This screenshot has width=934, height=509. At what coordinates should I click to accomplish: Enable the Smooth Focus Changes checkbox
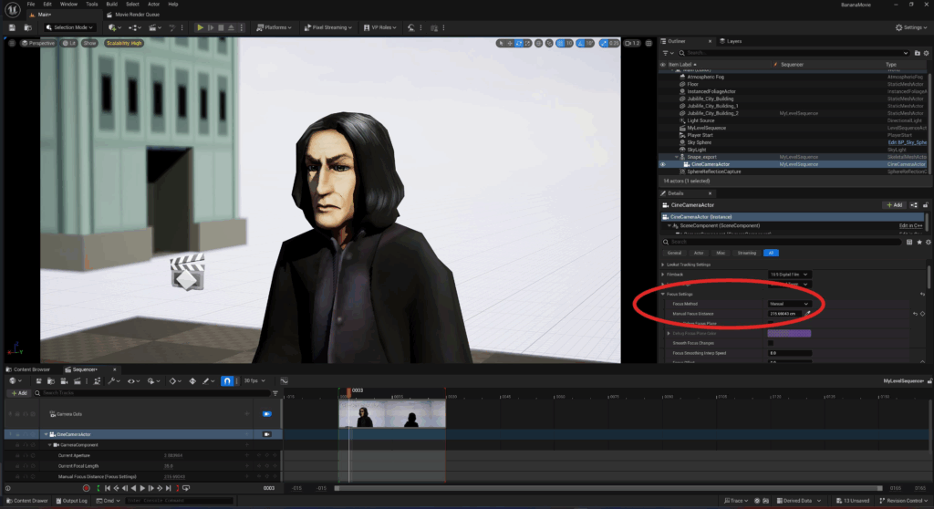point(772,343)
